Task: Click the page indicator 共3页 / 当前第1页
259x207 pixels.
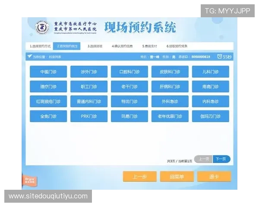Action: (x=180, y=161)
